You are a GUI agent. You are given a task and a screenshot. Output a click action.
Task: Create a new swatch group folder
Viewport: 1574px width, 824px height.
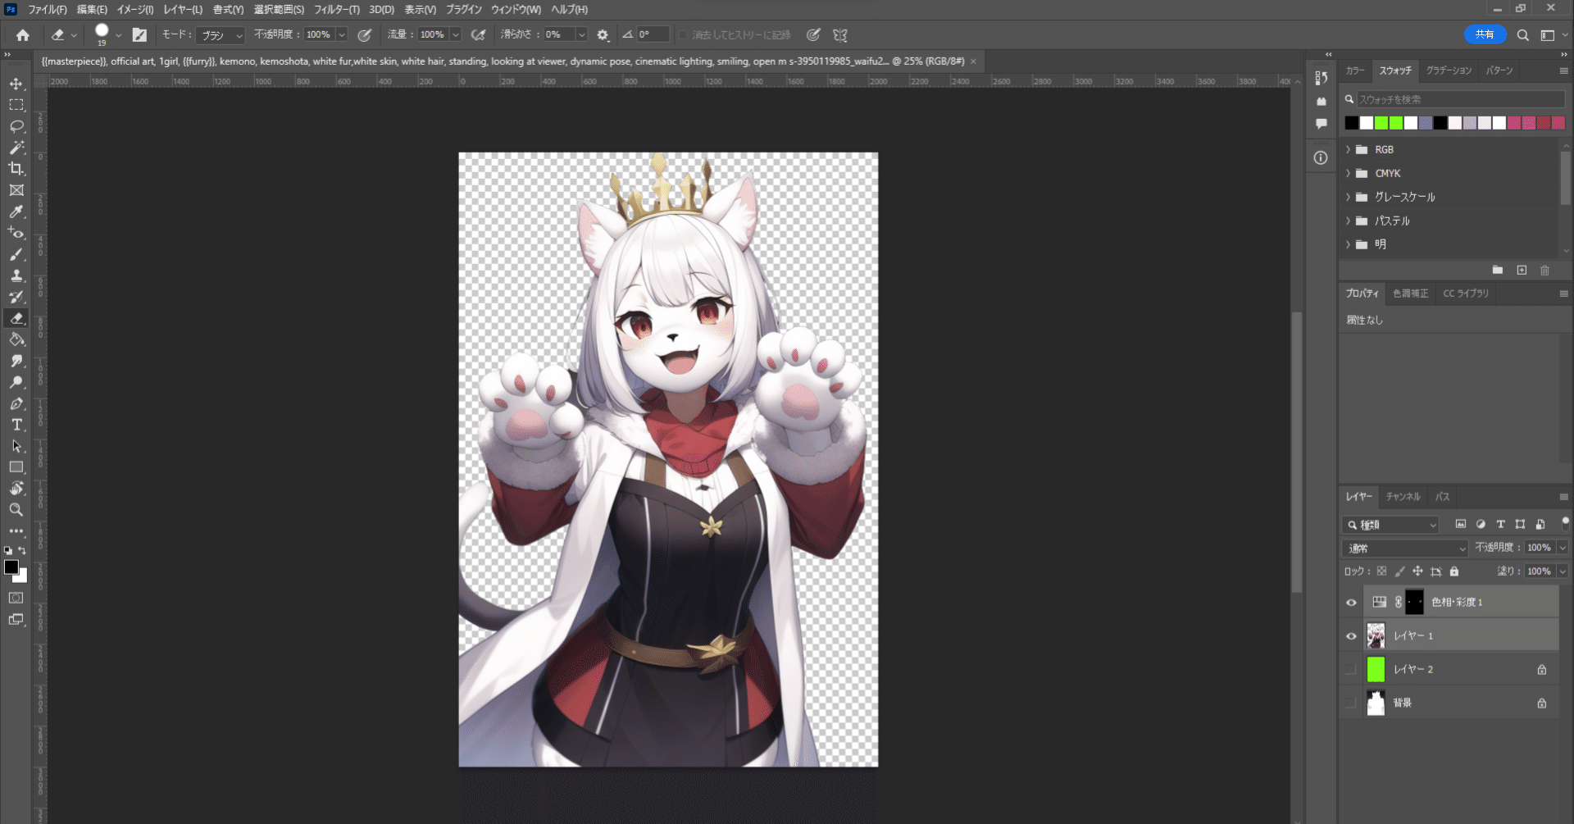pos(1498,271)
